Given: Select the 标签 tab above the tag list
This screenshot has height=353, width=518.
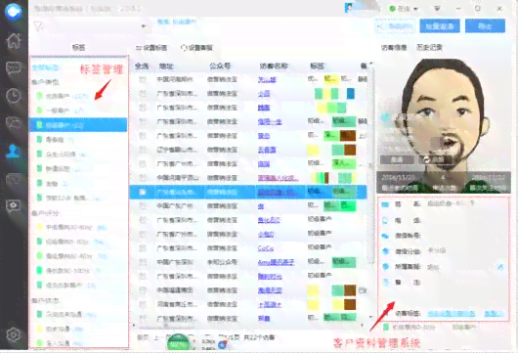Looking at the screenshot, I should (78, 48).
